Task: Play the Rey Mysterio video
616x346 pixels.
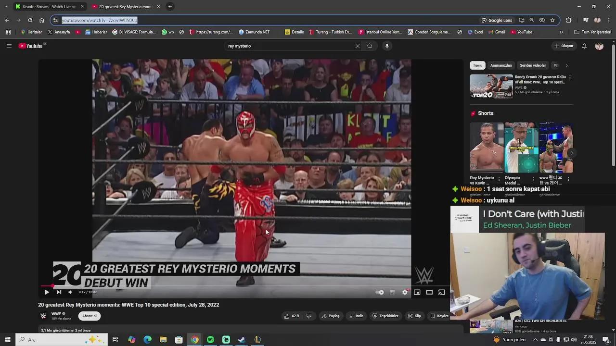Action: (x=47, y=292)
